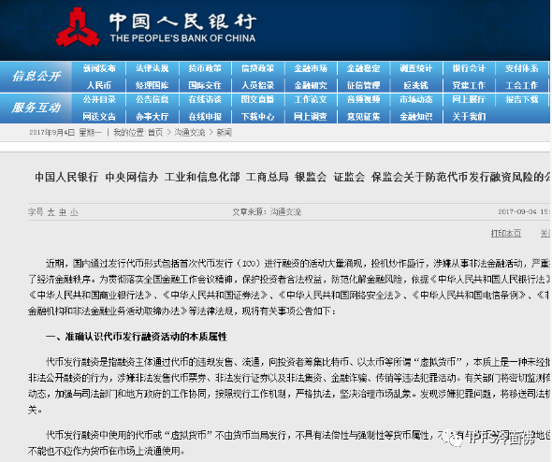Click the date text 2017年9月4日 星期一
552x462 pixels.
click(65, 133)
